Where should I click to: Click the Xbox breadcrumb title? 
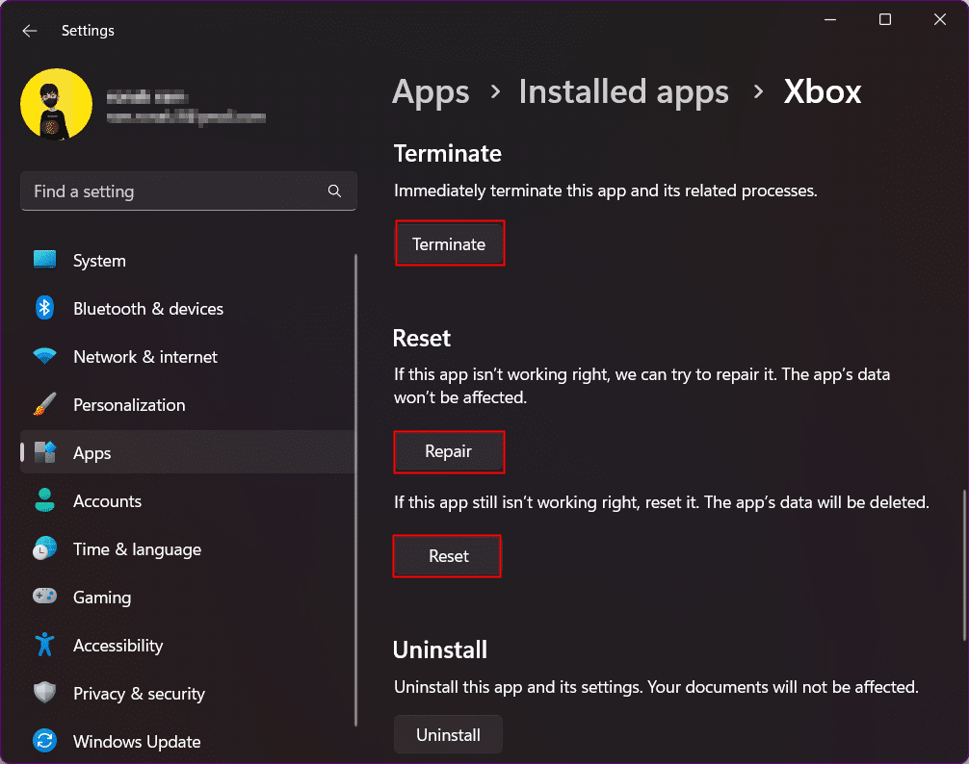tap(822, 92)
